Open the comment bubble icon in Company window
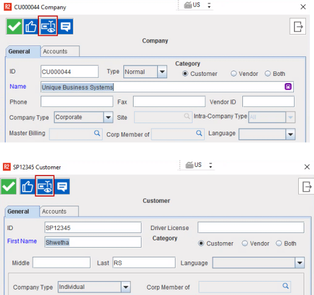The image size is (314, 295). 66,27
